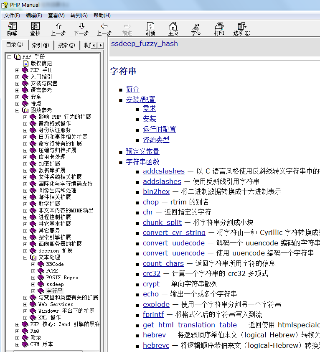The height and width of the screenshot is (352, 320).
Task: Expand the 安全 tree node
Action: pos(17,97)
